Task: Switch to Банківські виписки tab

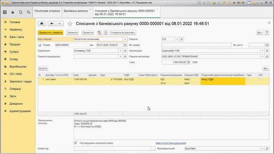Action: pos(76,11)
